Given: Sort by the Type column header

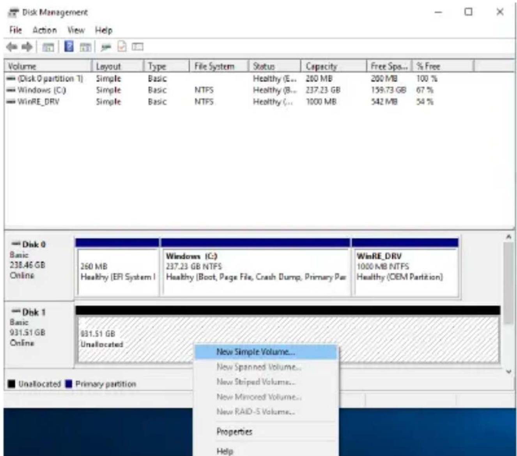Looking at the screenshot, I should [x=166, y=66].
